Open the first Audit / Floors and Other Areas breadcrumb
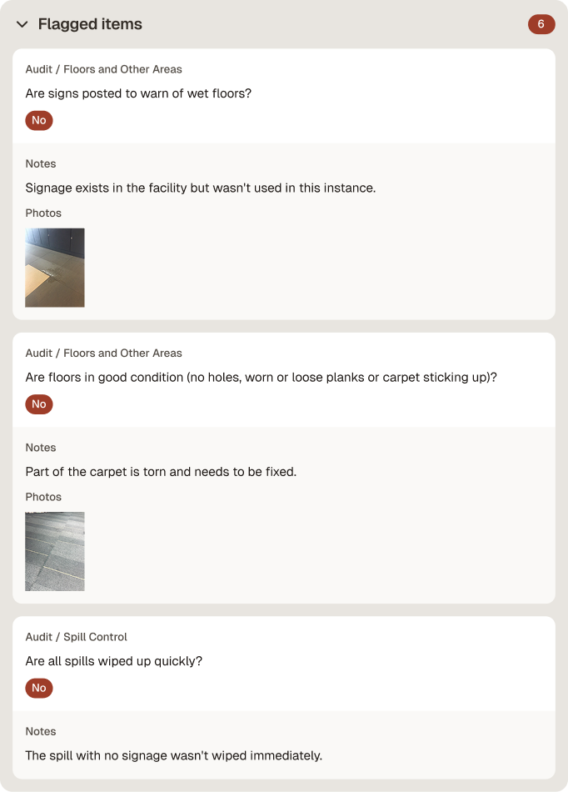 pyautogui.click(x=103, y=69)
